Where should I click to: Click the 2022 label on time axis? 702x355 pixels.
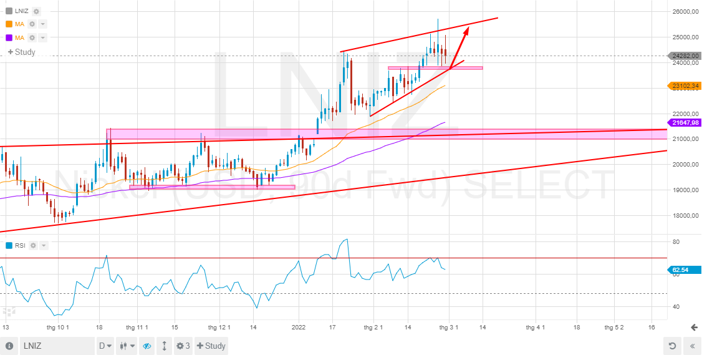[298, 327]
